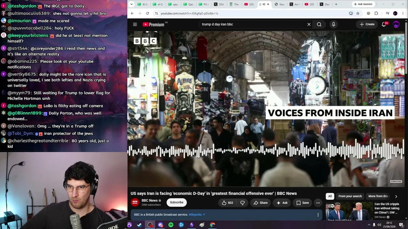Image resolution: width=408 pixels, height=229 pixels.
Task: Reload the YouTube page
Action: click(x=147, y=13)
